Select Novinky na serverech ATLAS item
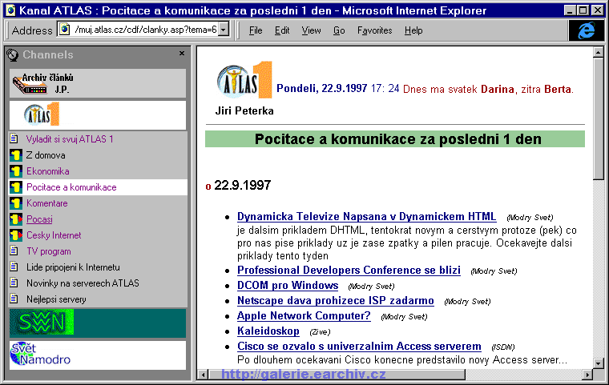 [x=83, y=283]
